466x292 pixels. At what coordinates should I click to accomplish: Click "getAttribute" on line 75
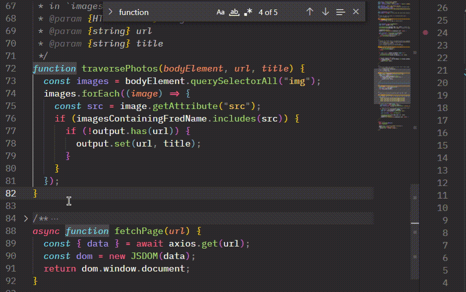point(185,106)
